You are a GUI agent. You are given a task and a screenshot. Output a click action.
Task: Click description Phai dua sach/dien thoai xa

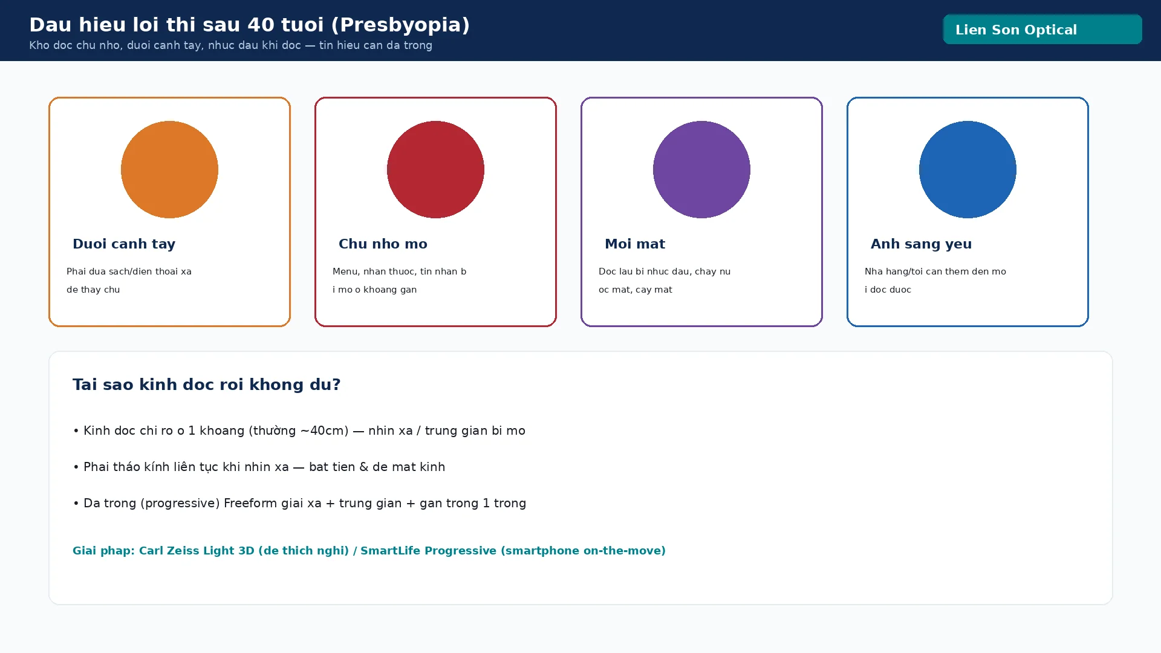(129, 281)
